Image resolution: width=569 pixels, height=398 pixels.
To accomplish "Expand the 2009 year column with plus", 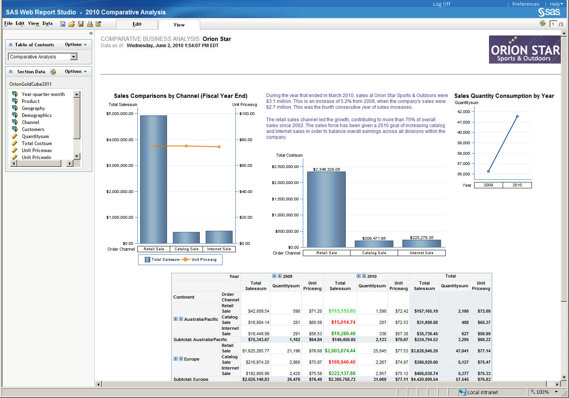I will tap(274, 276).
